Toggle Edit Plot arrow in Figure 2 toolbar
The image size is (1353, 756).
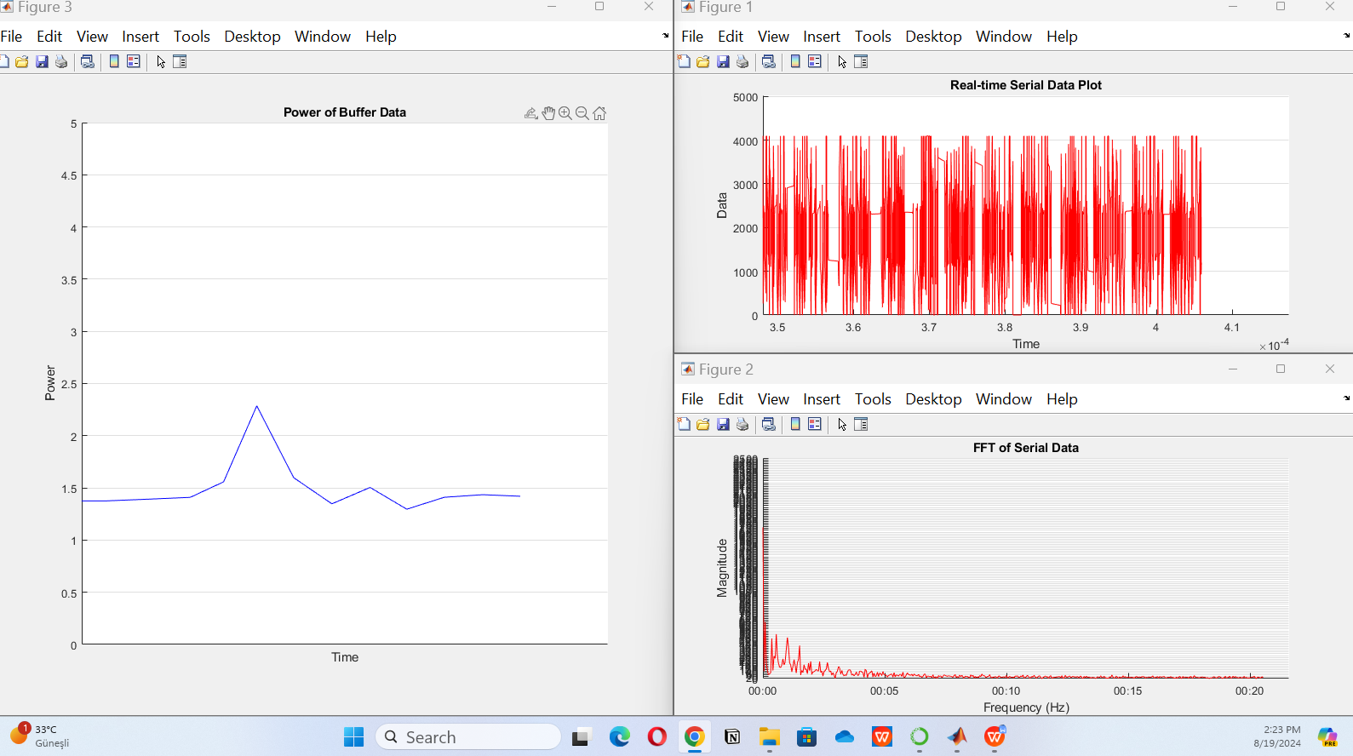point(842,424)
